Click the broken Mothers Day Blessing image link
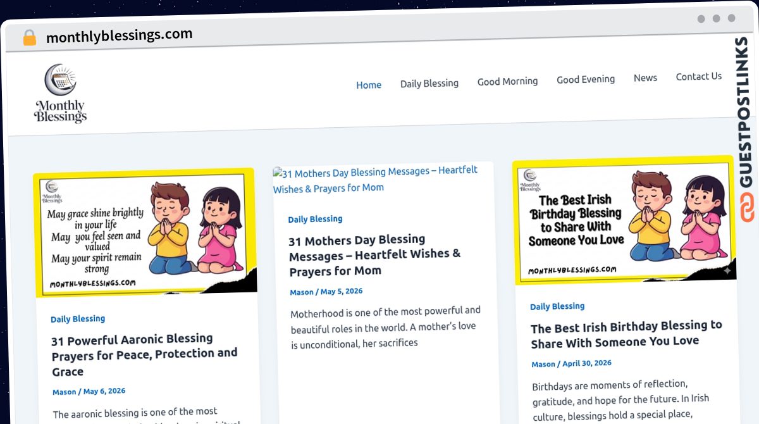 click(x=376, y=179)
